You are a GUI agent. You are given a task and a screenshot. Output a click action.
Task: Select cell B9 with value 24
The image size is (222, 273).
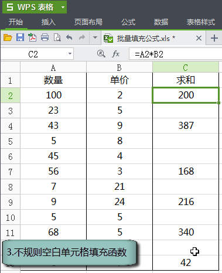point(119,202)
